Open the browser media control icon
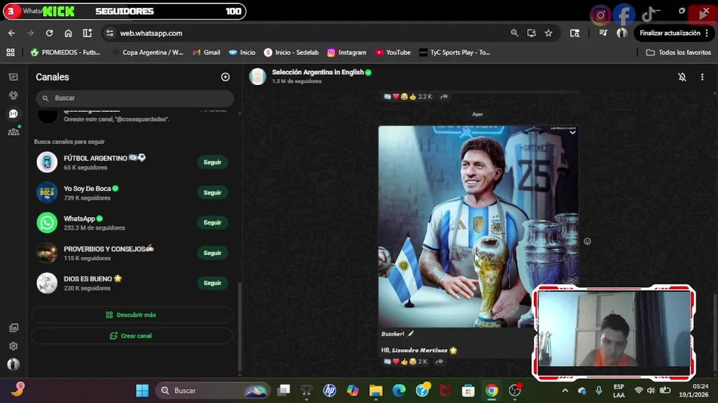Viewport: 718px width, 403px height. tap(603, 33)
